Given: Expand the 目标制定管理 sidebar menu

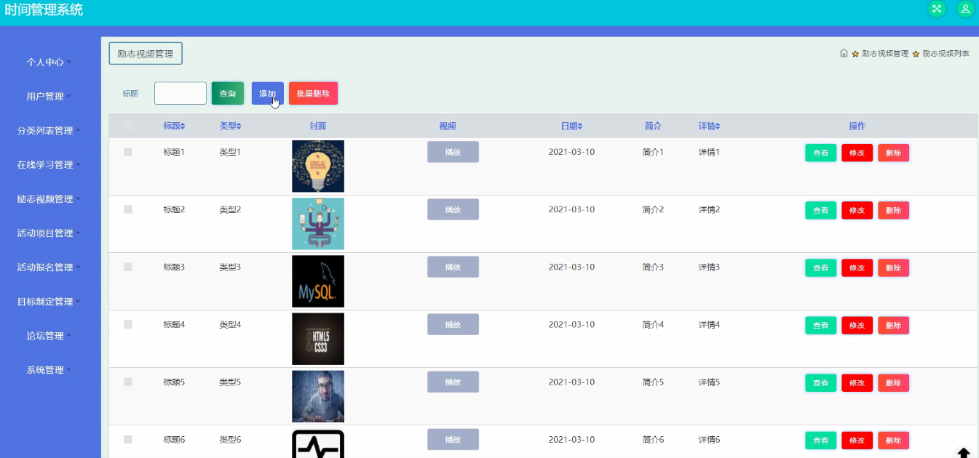Looking at the screenshot, I should click(x=50, y=302).
